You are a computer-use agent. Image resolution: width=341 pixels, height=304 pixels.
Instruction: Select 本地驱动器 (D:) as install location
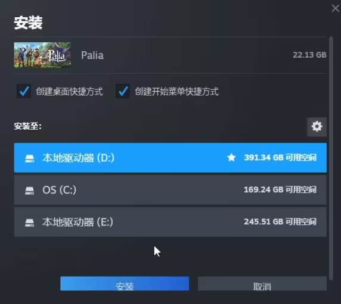click(170, 158)
